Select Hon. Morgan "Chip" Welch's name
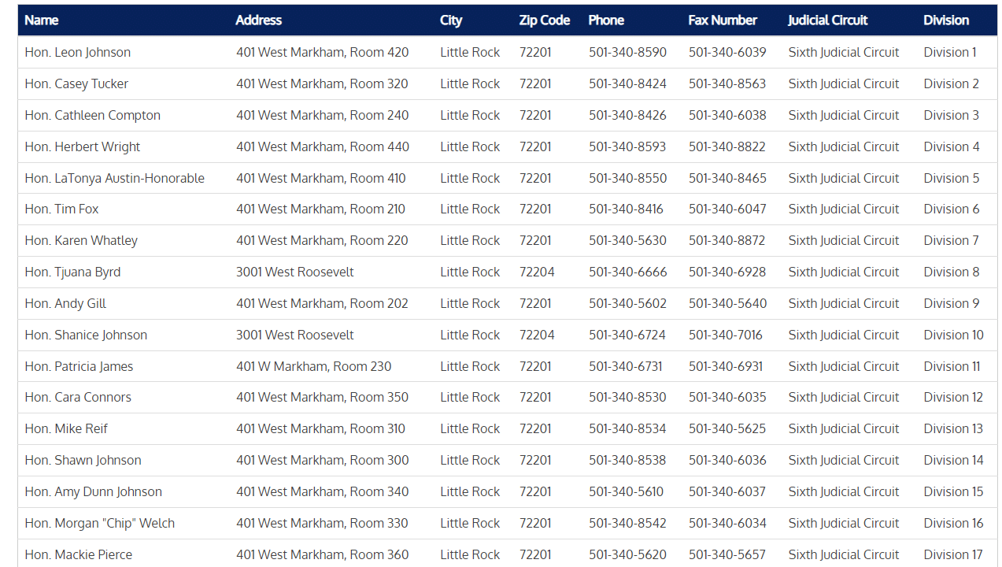 [100, 523]
